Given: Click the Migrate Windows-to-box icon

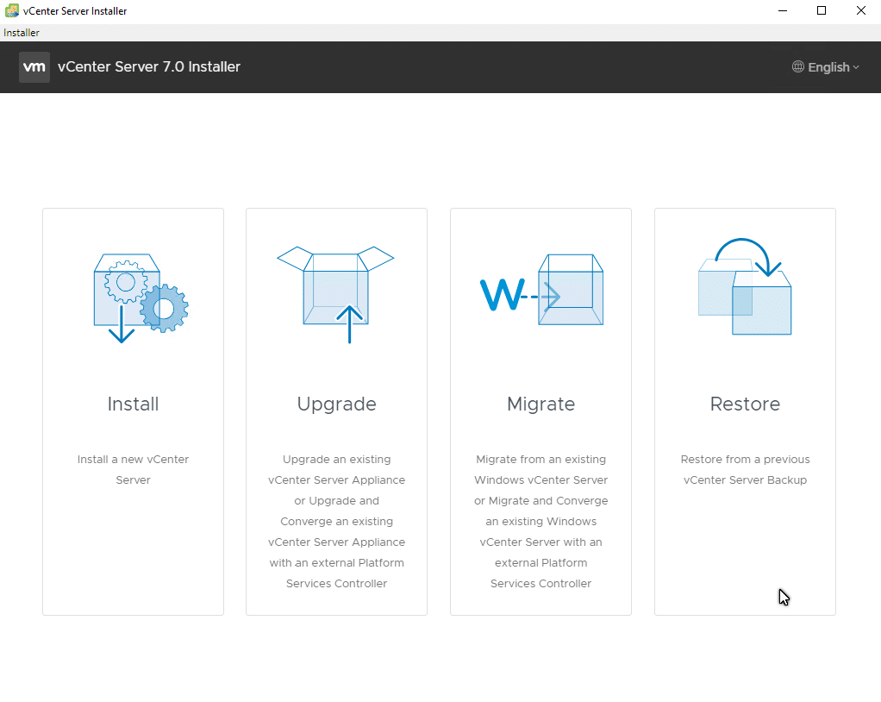Looking at the screenshot, I should (540, 293).
